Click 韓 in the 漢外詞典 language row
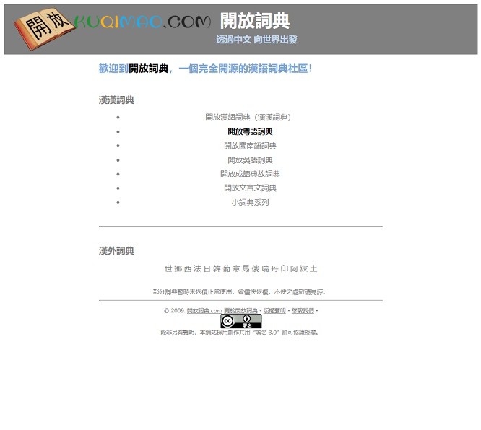 [217, 269]
